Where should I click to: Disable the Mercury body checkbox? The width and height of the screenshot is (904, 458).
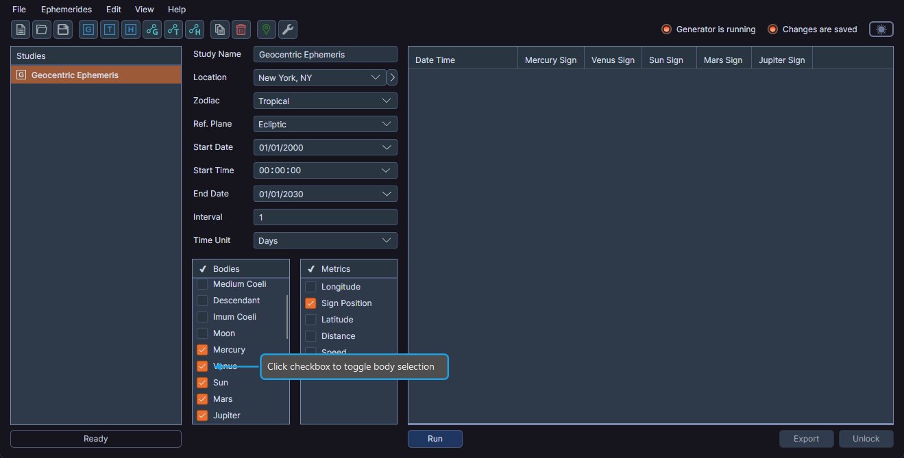click(x=202, y=349)
